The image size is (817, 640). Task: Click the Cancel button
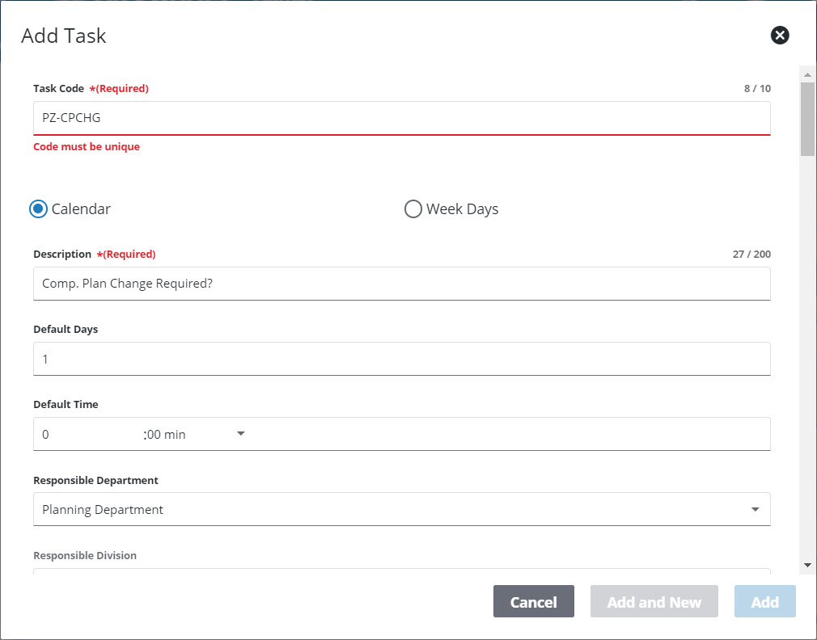[x=533, y=601]
